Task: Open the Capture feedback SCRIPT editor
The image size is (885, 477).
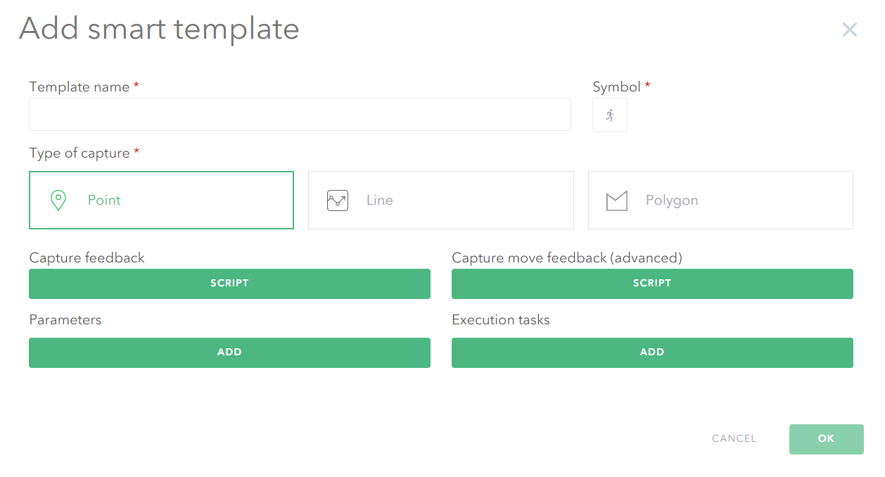Action: 229,284
